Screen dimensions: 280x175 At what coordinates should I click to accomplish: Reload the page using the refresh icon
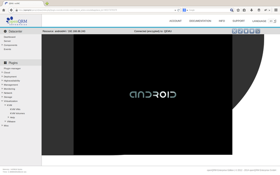pyautogui.click(x=178, y=10)
